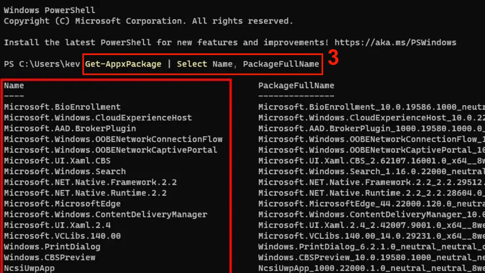Select Microsoft.Windows.CloudExperienceHost in the Name column
This screenshot has width=485, height=273.
(98, 118)
